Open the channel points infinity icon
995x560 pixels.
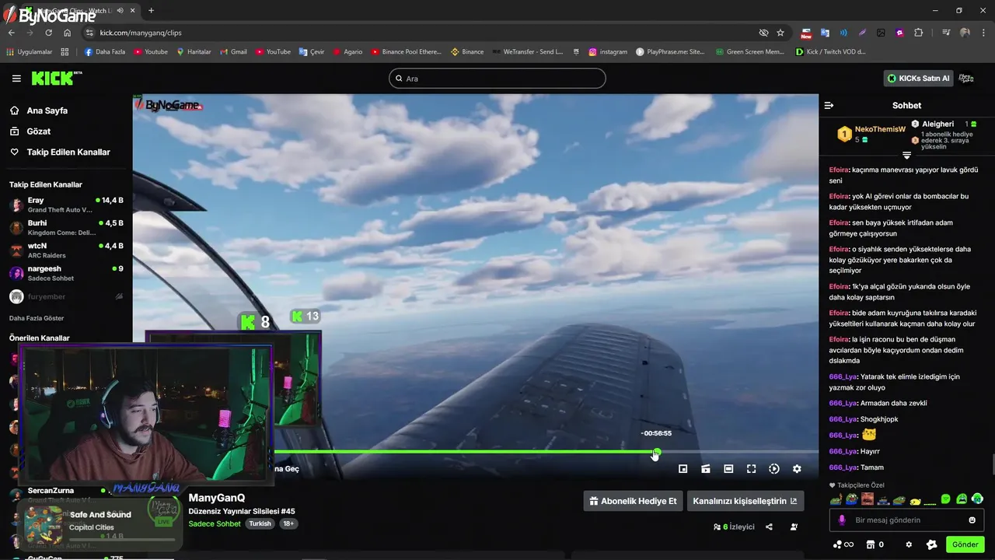[x=843, y=545]
